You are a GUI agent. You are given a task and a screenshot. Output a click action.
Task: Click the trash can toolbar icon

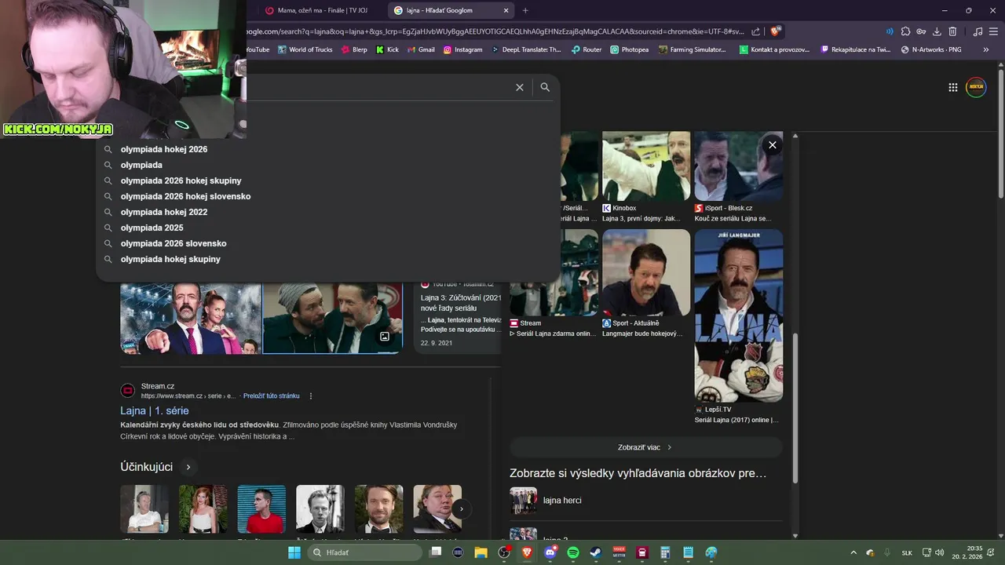(x=952, y=31)
